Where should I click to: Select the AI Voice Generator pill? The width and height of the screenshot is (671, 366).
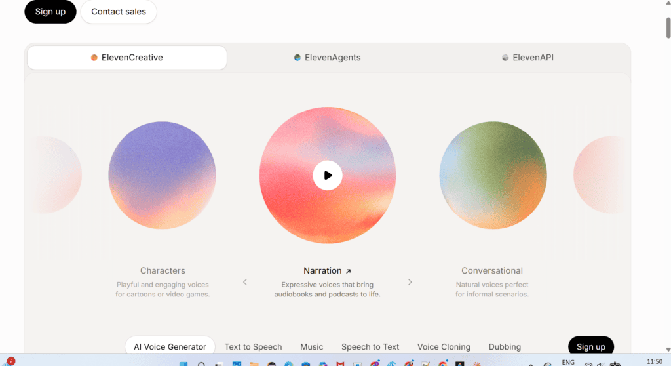170,346
